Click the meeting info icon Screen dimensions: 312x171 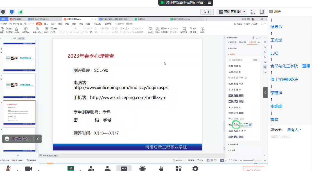[x=3, y=12]
